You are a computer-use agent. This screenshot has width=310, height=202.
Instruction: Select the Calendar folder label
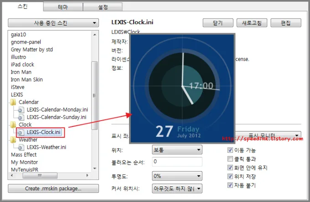coord(29,102)
